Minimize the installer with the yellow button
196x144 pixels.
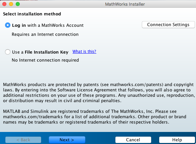tap(11, 4)
